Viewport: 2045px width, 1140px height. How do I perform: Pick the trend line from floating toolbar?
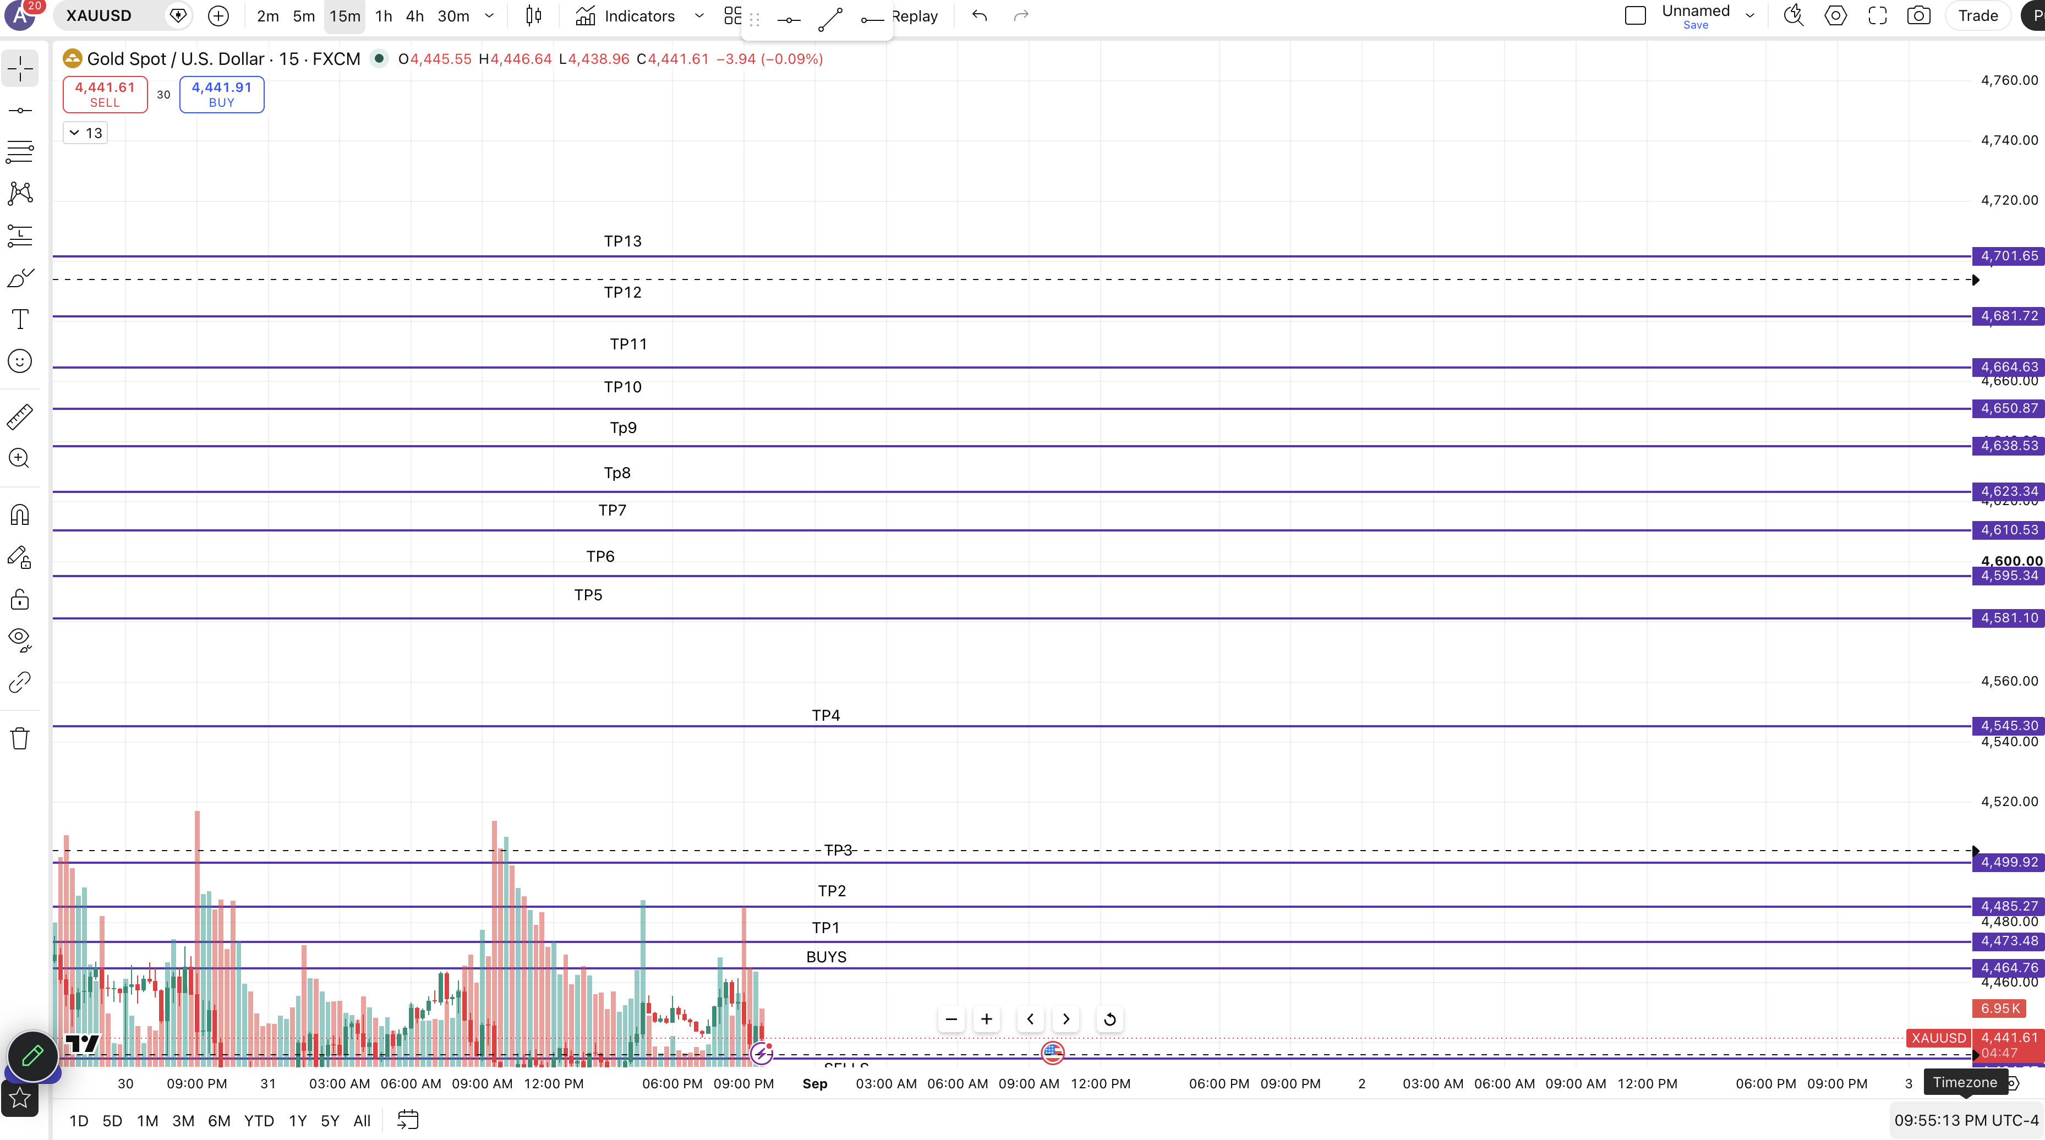[830, 19]
